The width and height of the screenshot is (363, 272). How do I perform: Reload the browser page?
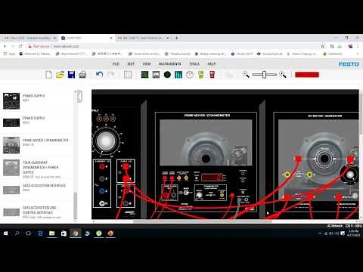tap(20, 46)
